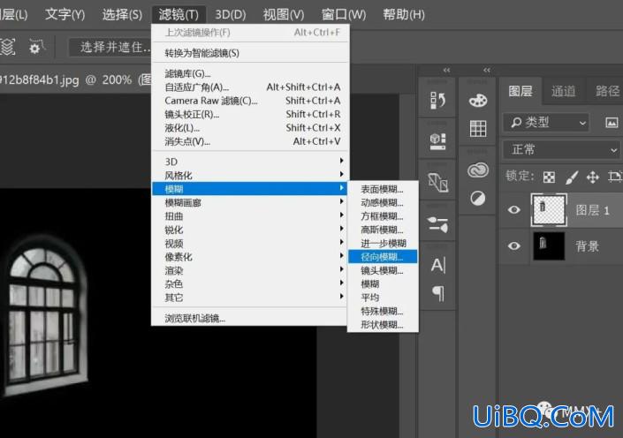Lock image pixels brush icon
Image resolution: width=623 pixels, height=438 pixels.
[572, 177]
